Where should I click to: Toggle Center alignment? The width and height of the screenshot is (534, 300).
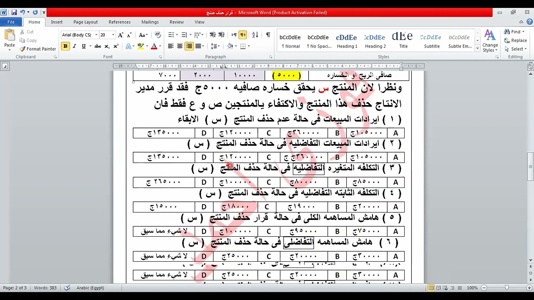pos(180,46)
